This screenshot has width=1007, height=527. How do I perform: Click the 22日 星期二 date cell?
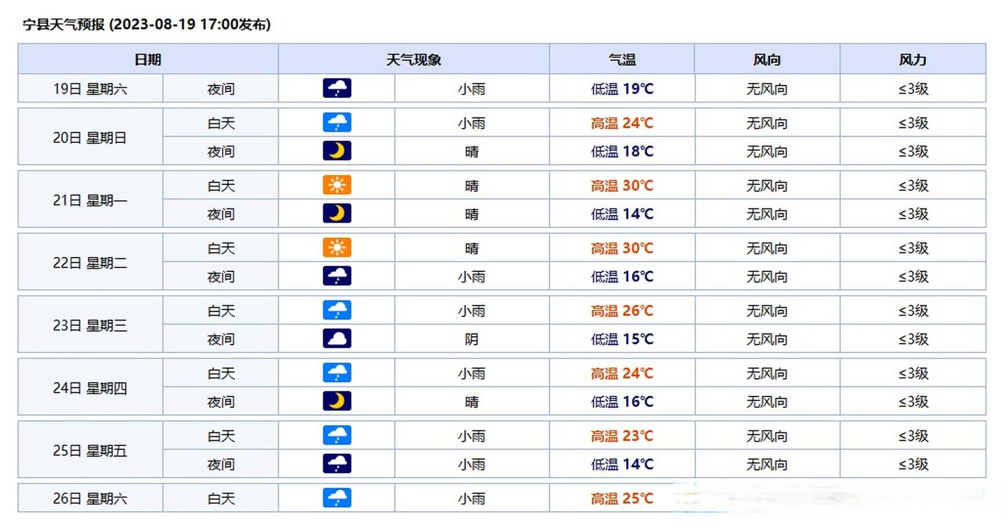pos(90,263)
